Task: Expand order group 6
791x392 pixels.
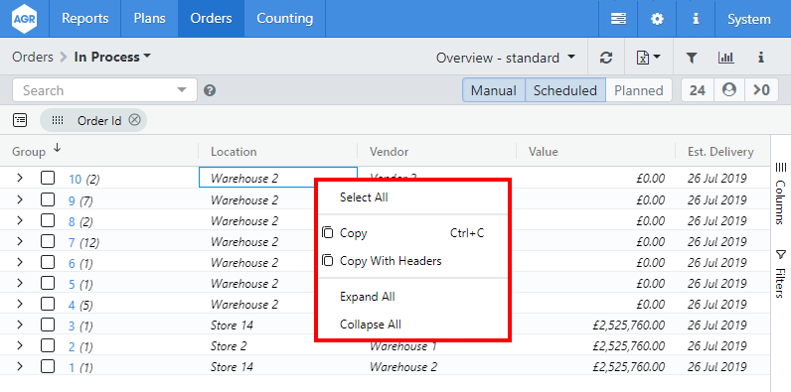Action: point(20,262)
